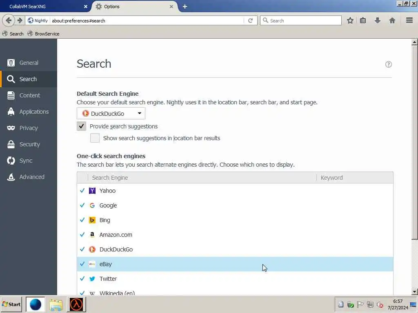Switch to the Options tab
The image size is (418, 313).
point(135,7)
